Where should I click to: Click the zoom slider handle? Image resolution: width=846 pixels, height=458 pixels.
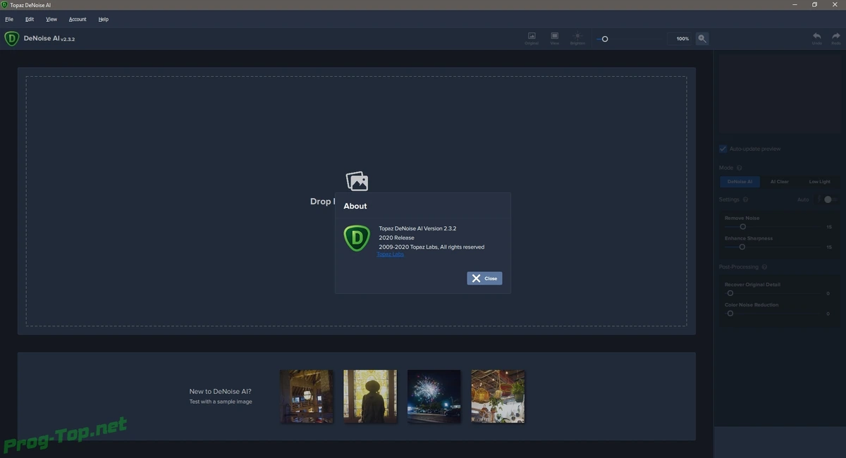pyautogui.click(x=605, y=39)
